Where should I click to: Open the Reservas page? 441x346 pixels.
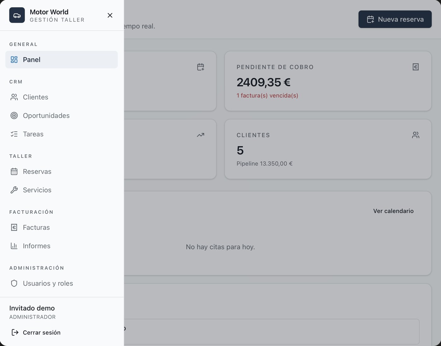pos(61,172)
